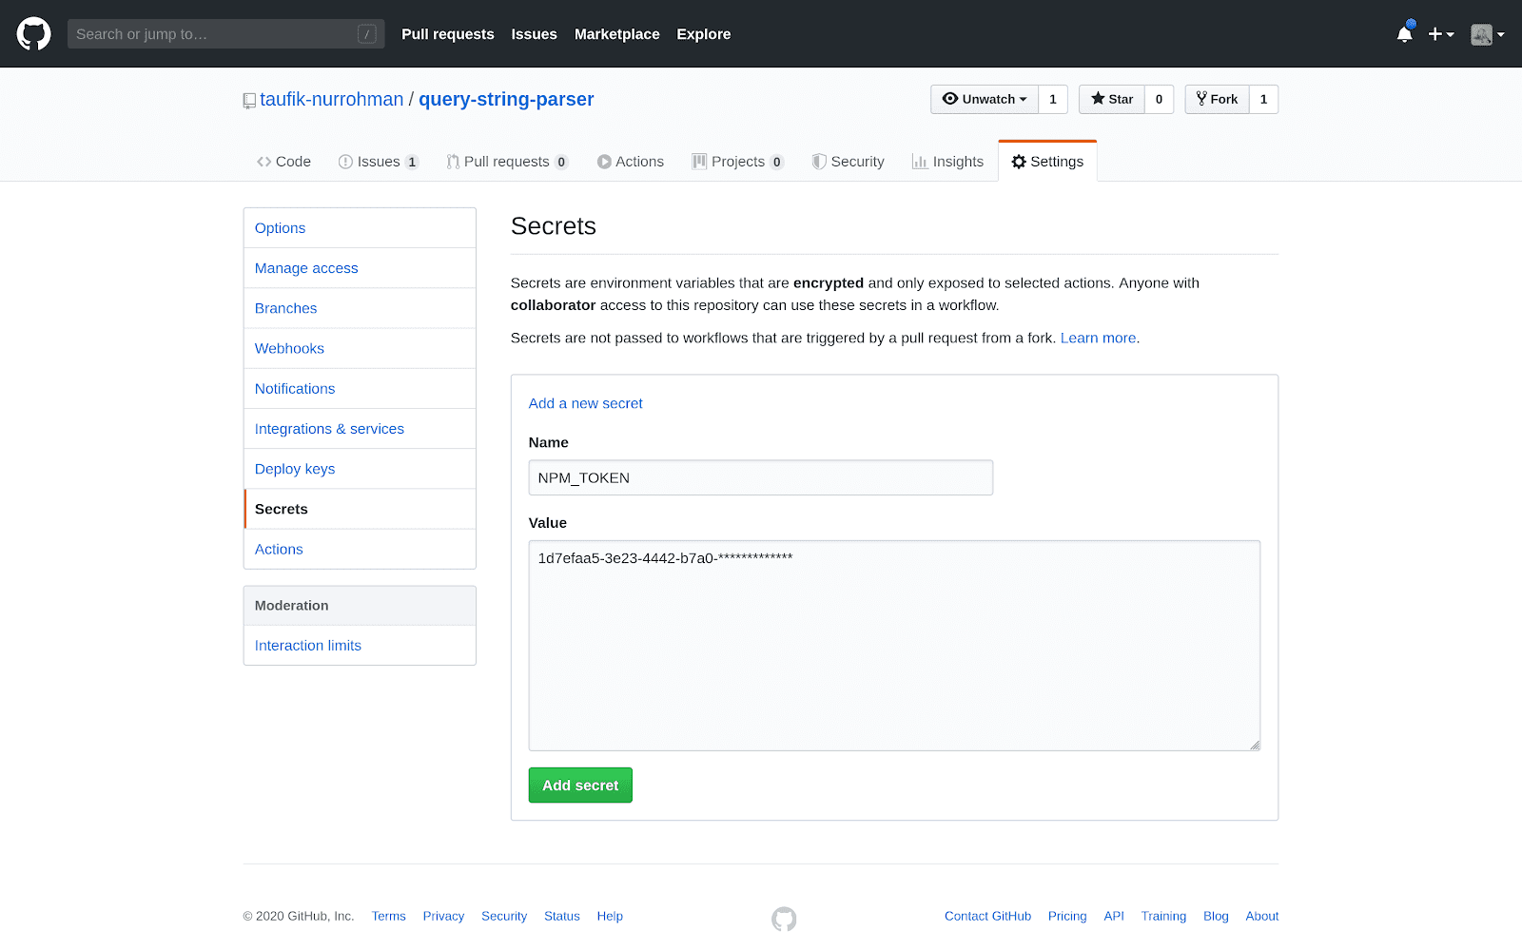Screen dimensions: 1522x951
Task: Switch to the Insights tab
Action: coord(947,162)
